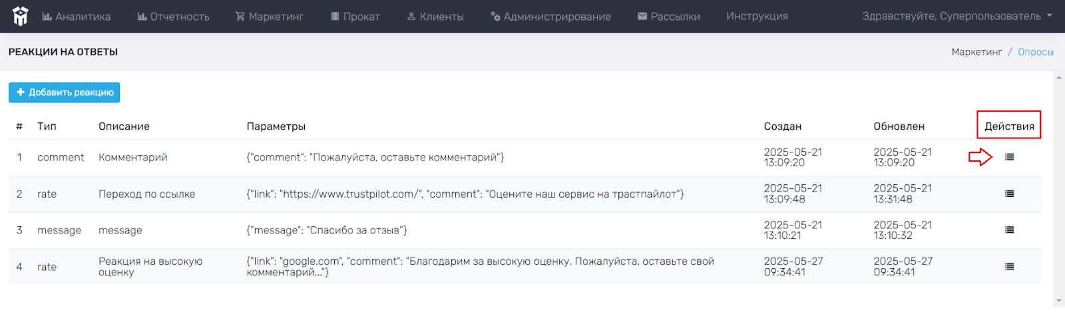1065x314 pixels.
Task: Open actions list icon for comment row
Action: (1010, 157)
